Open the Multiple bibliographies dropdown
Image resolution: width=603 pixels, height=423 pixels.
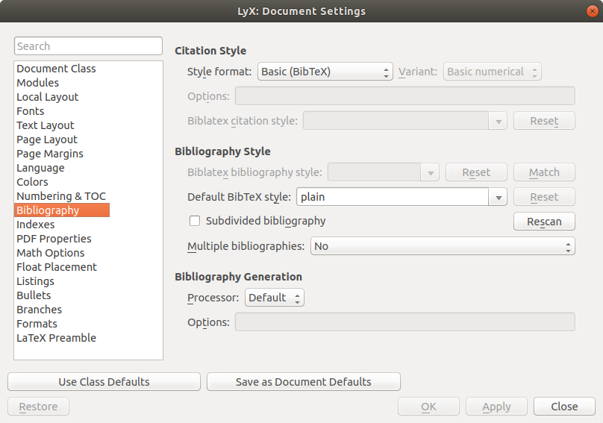pyautogui.click(x=443, y=246)
